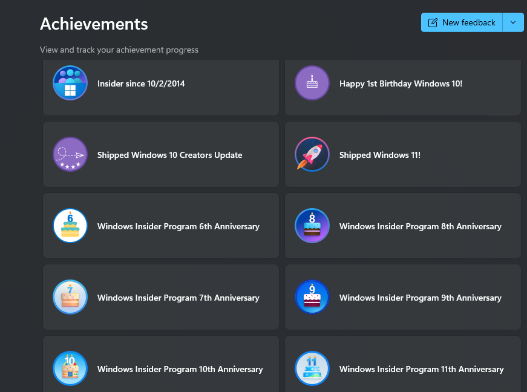The width and height of the screenshot is (527, 392).
Task: Click the Achievements page heading
Action: pos(94,24)
